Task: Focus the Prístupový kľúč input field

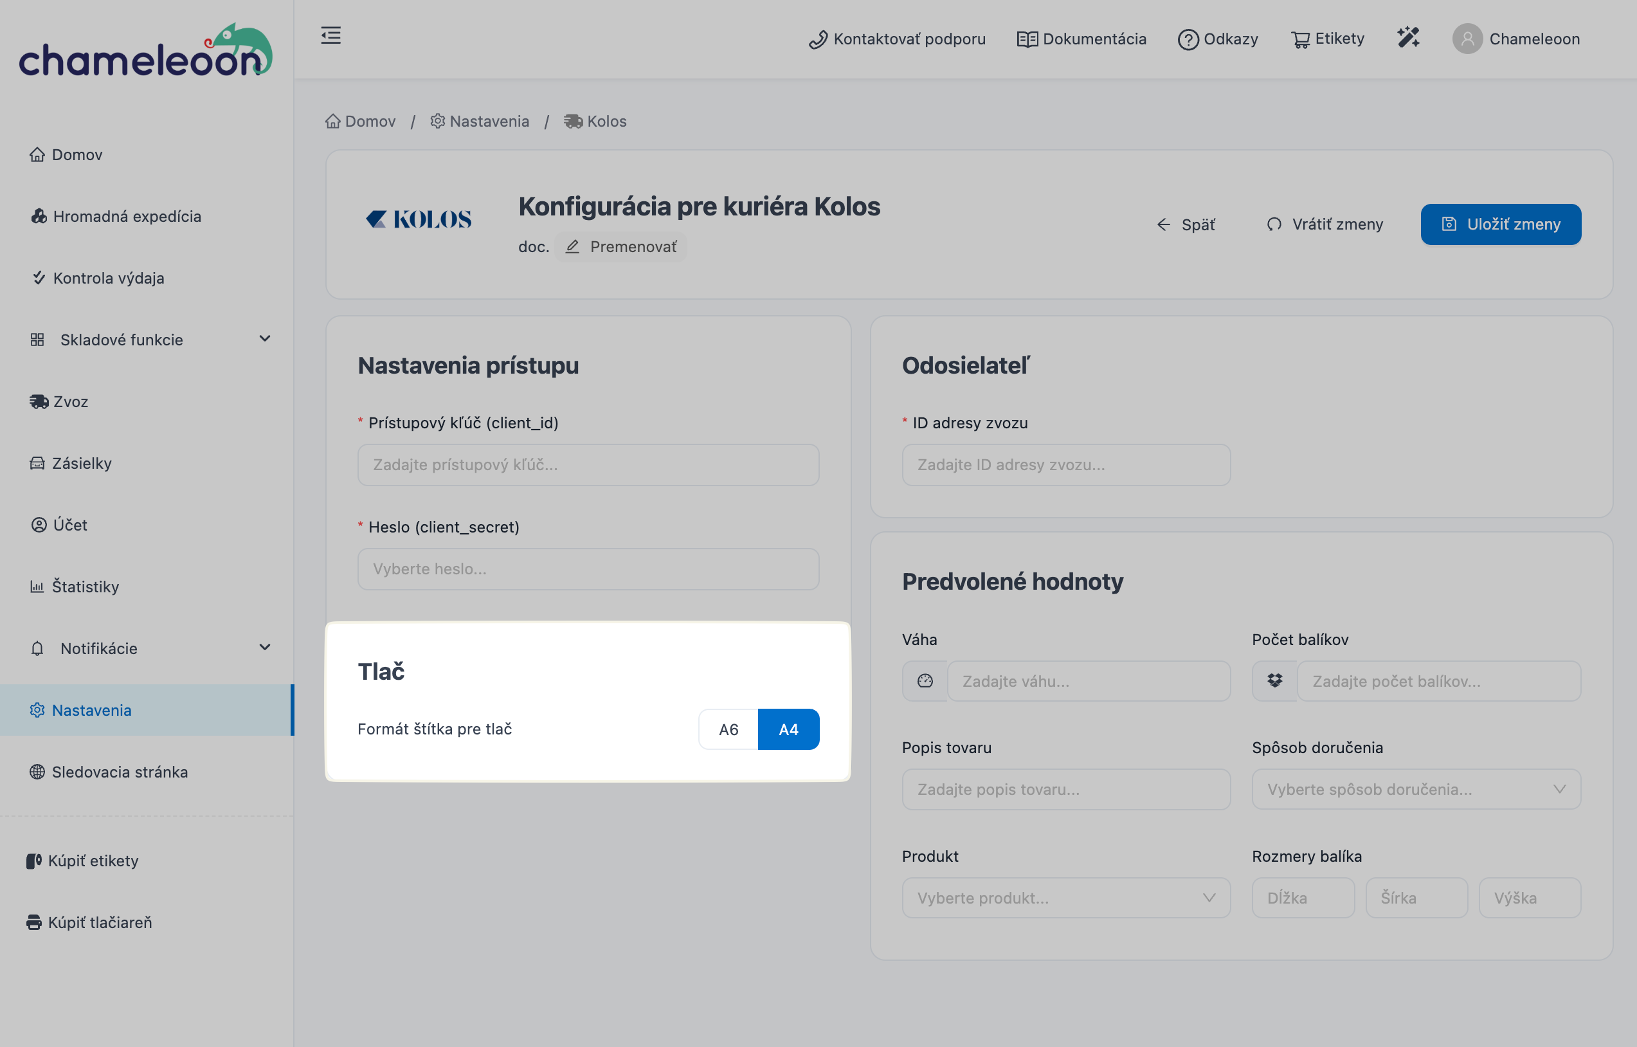Action: (x=588, y=465)
